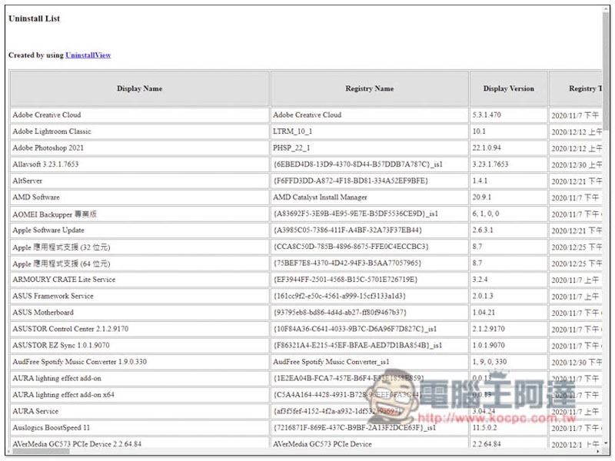Click the scroll down arrow of vertical scrollbar

point(606,443)
